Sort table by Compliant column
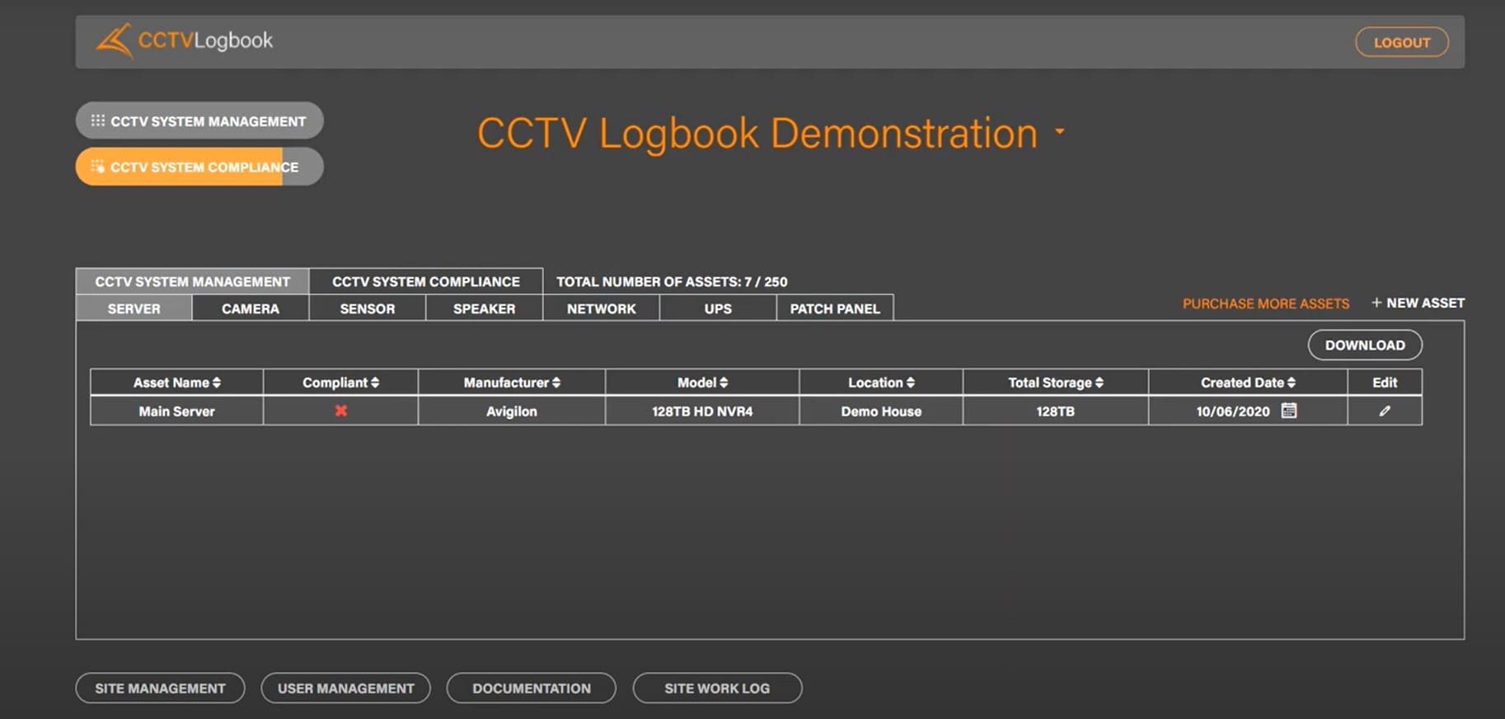The width and height of the screenshot is (1505, 719). [375, 383]
